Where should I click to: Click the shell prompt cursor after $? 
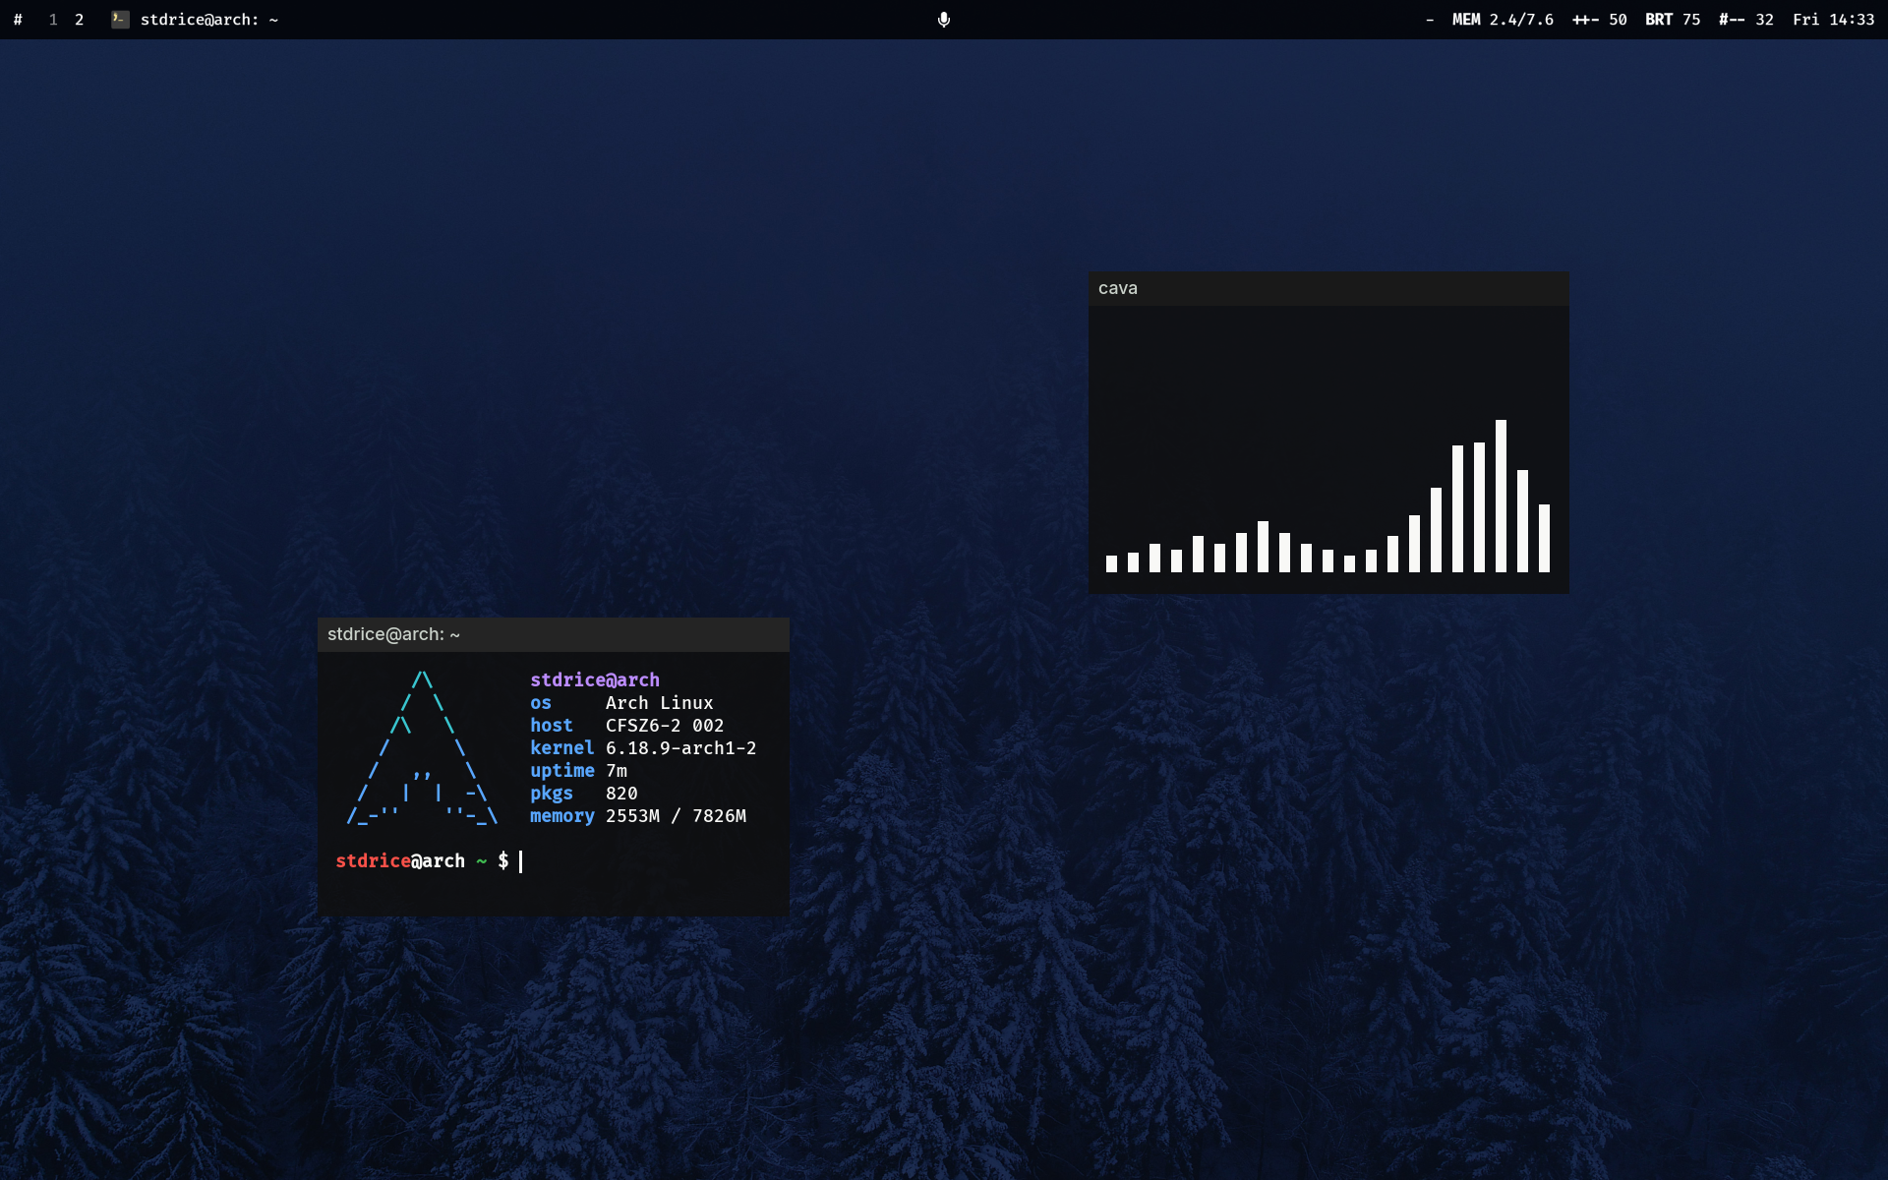(520, 861)
